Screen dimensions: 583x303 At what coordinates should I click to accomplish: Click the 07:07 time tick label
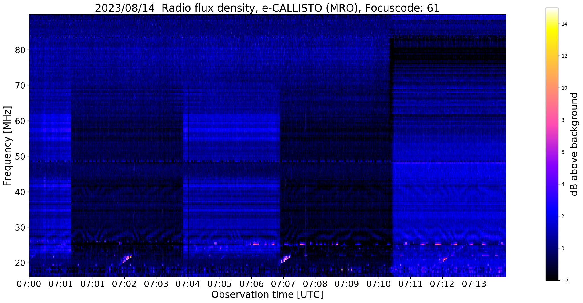(283, 284)
